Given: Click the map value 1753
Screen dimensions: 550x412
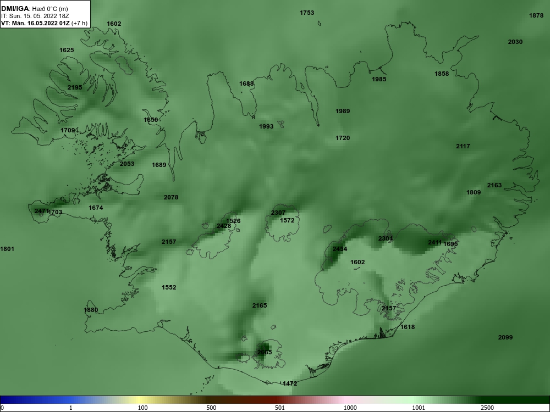Looking at the screenshot, I should click(x=307, y=13).
